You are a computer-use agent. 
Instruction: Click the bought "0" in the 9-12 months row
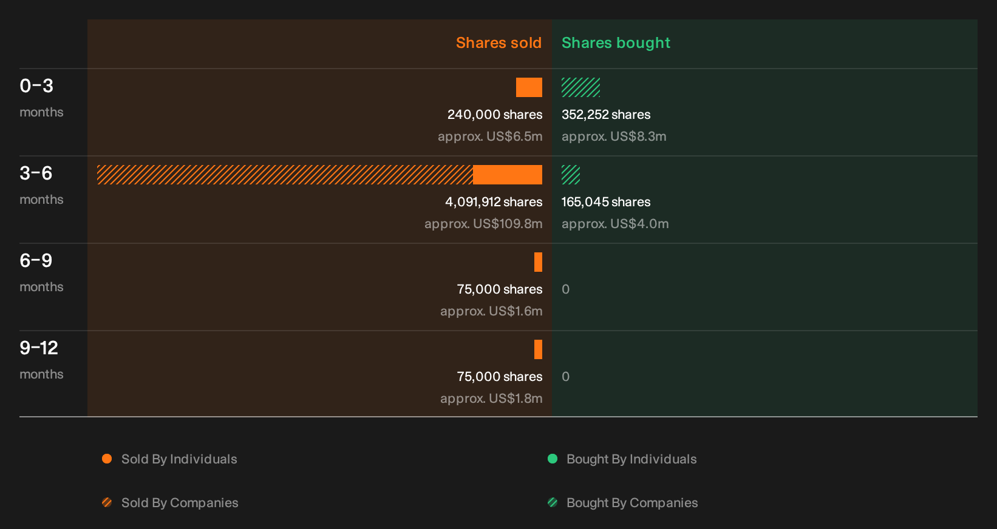pos(566,377)
